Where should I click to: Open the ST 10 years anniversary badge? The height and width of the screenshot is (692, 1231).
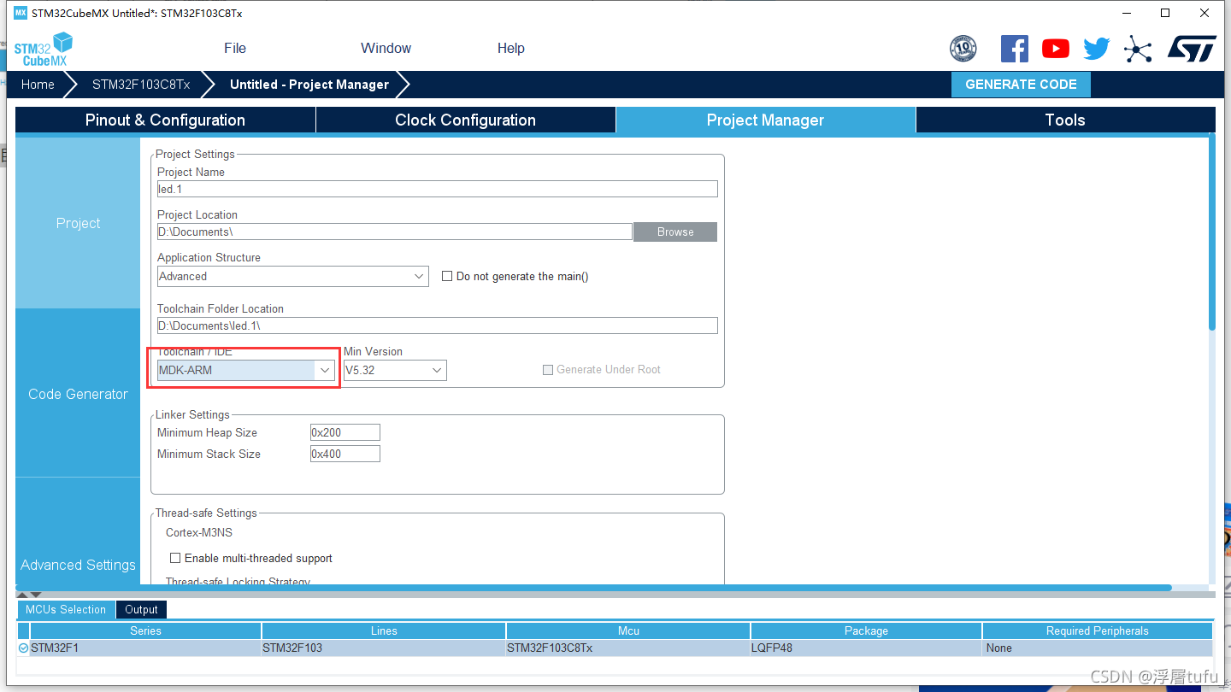[963, 49]
